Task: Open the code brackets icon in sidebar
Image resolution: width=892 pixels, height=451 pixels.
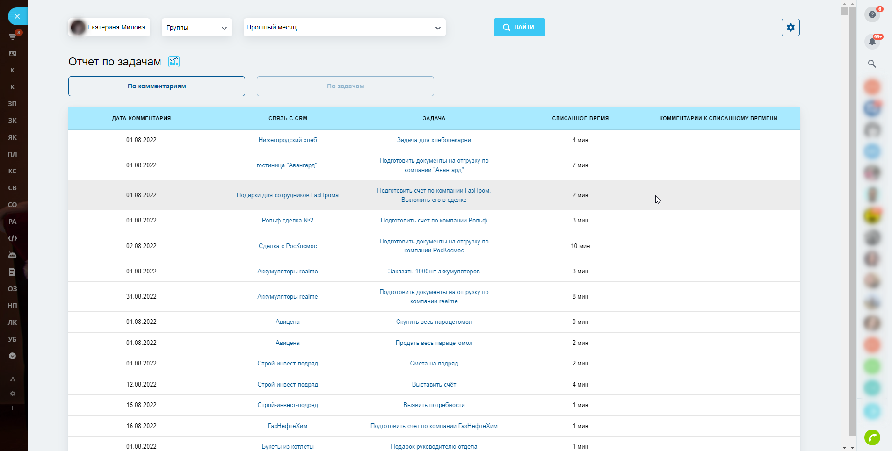Action: [13, 238]
